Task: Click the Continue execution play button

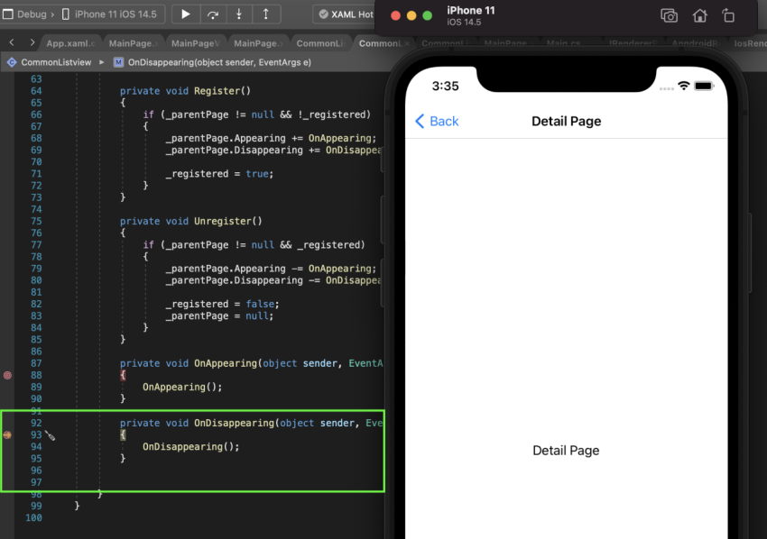Action: click(x=186, y=14)
